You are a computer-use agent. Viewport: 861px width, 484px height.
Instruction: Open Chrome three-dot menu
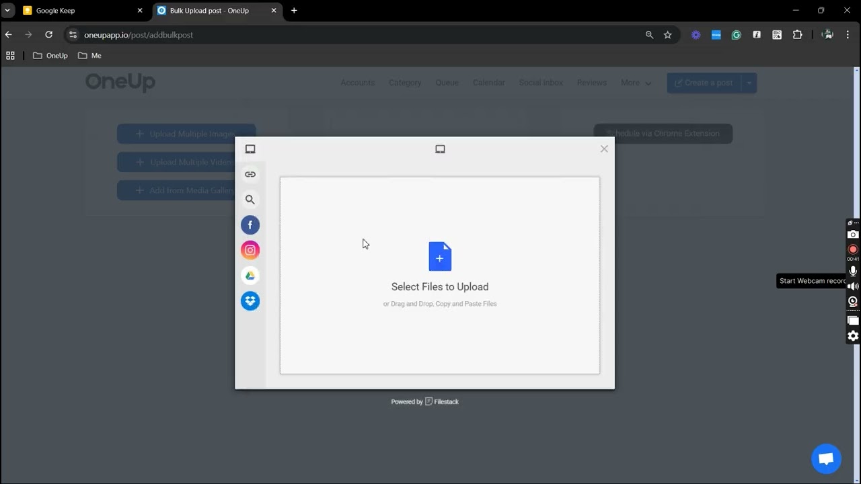[x=848, y=35]
